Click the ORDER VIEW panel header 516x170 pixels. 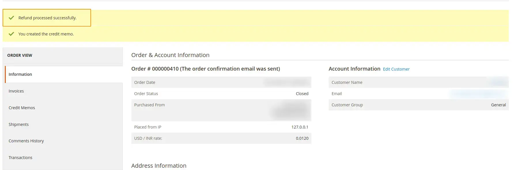pyautogui.click(x=20, y=55)
